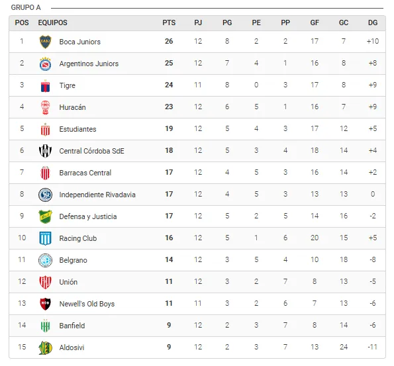Viewport: 394px width, 366px height.
Task: Select the EQUIPOS column header
Action: 53,23
